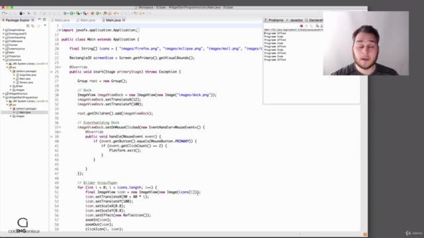Viewport: 424px width, 238px height.
Task: Open the Package Explorer view menu triangle
Action: pos(45,25)
